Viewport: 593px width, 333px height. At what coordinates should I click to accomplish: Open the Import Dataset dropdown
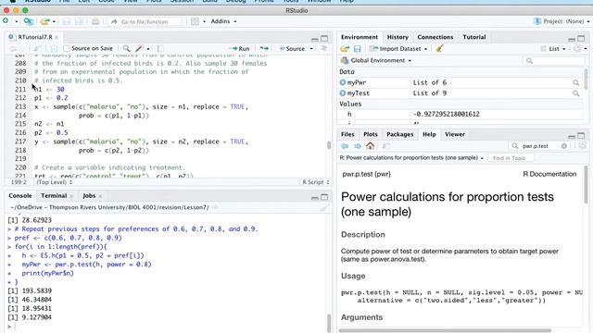point(398,49)
